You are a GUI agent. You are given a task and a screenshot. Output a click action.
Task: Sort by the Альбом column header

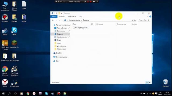coord(134,24)
